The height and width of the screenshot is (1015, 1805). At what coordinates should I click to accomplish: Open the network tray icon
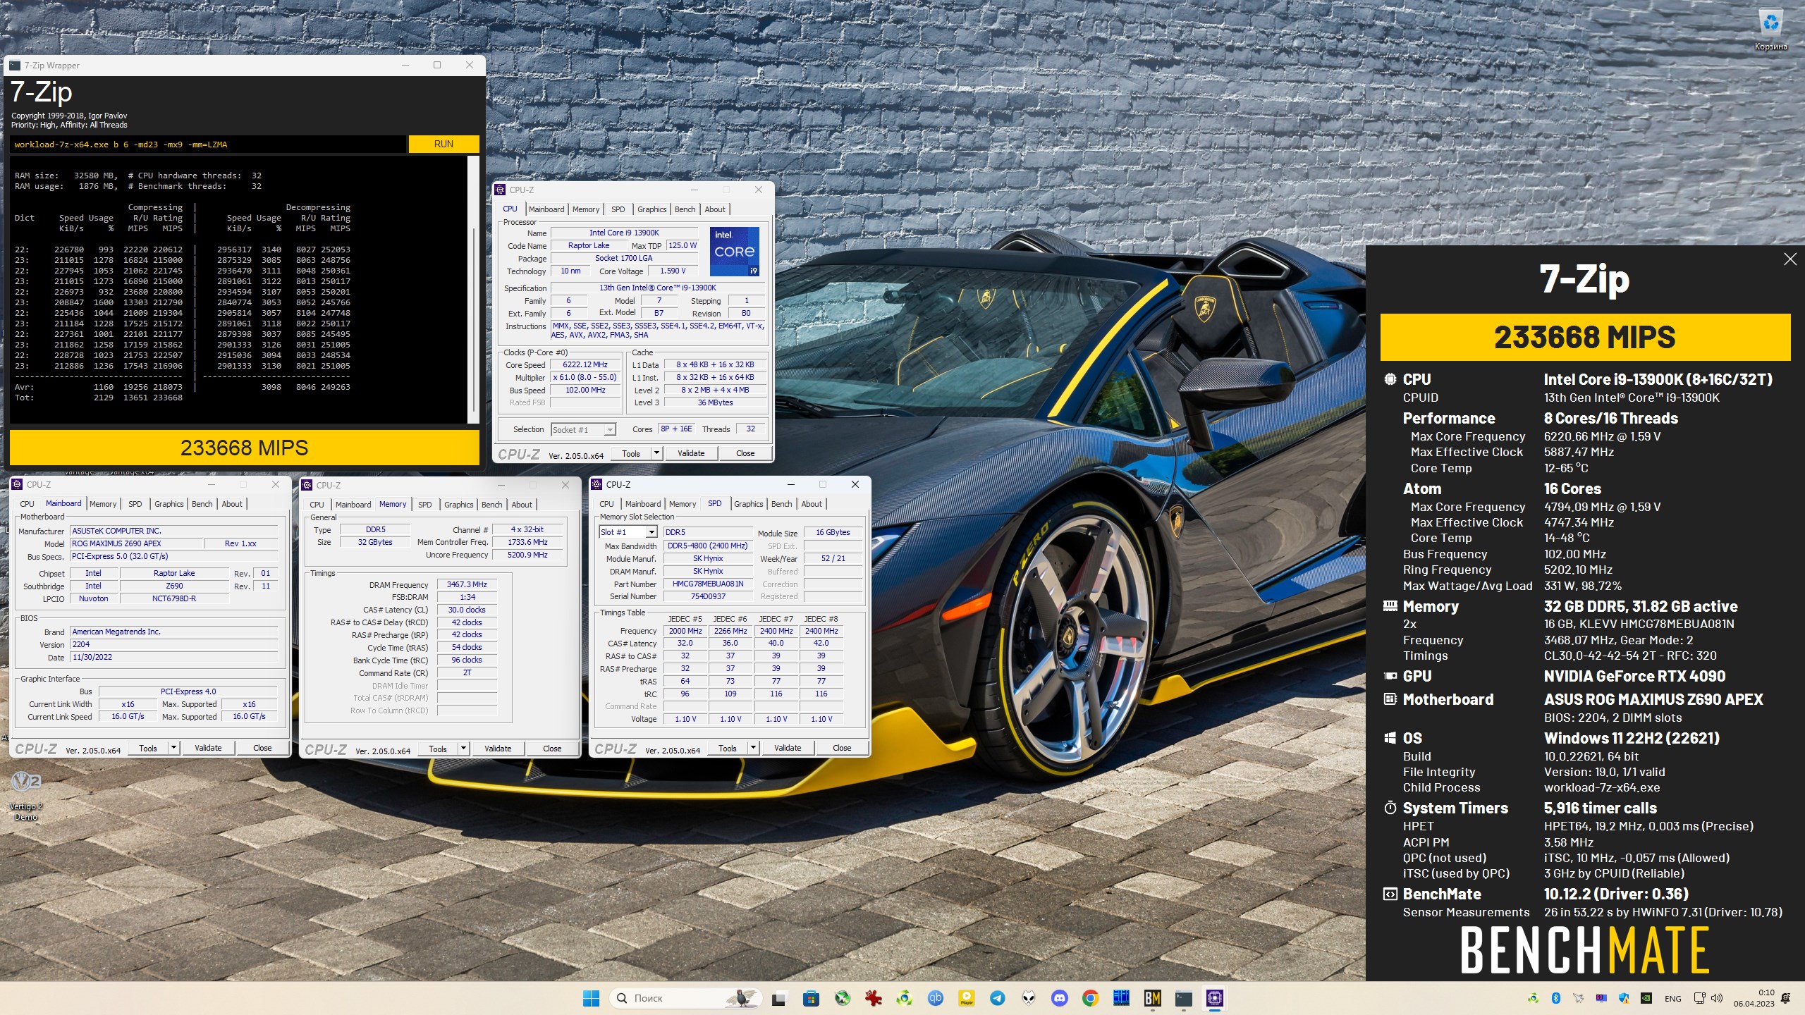(x=1700, y=998)
